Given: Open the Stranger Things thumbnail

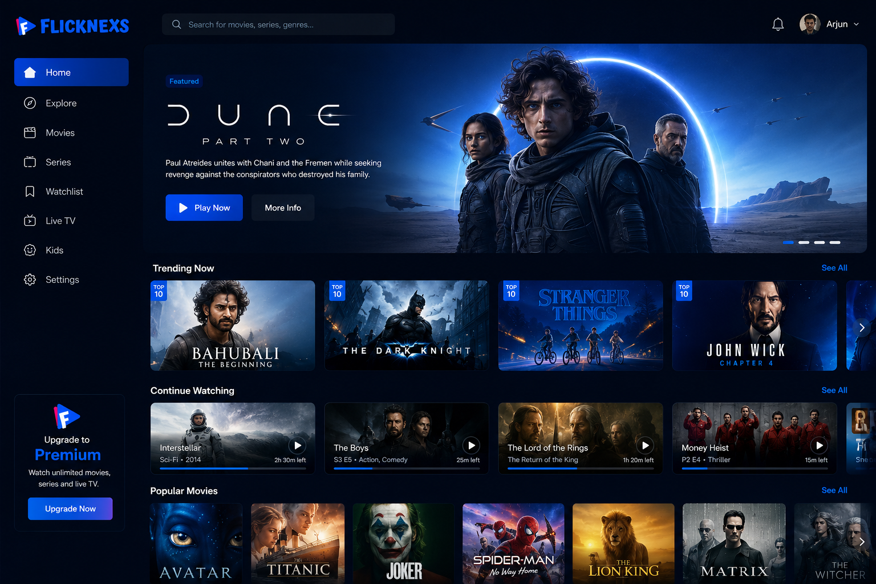Looking at the screenshot, I should point(581,326).
